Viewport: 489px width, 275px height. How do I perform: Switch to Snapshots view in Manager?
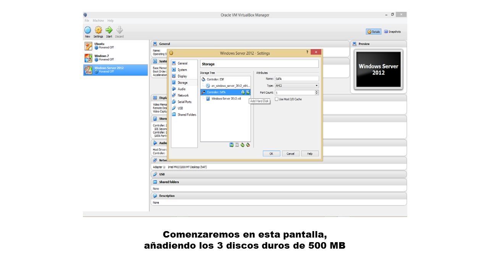[x=392, y=32]
